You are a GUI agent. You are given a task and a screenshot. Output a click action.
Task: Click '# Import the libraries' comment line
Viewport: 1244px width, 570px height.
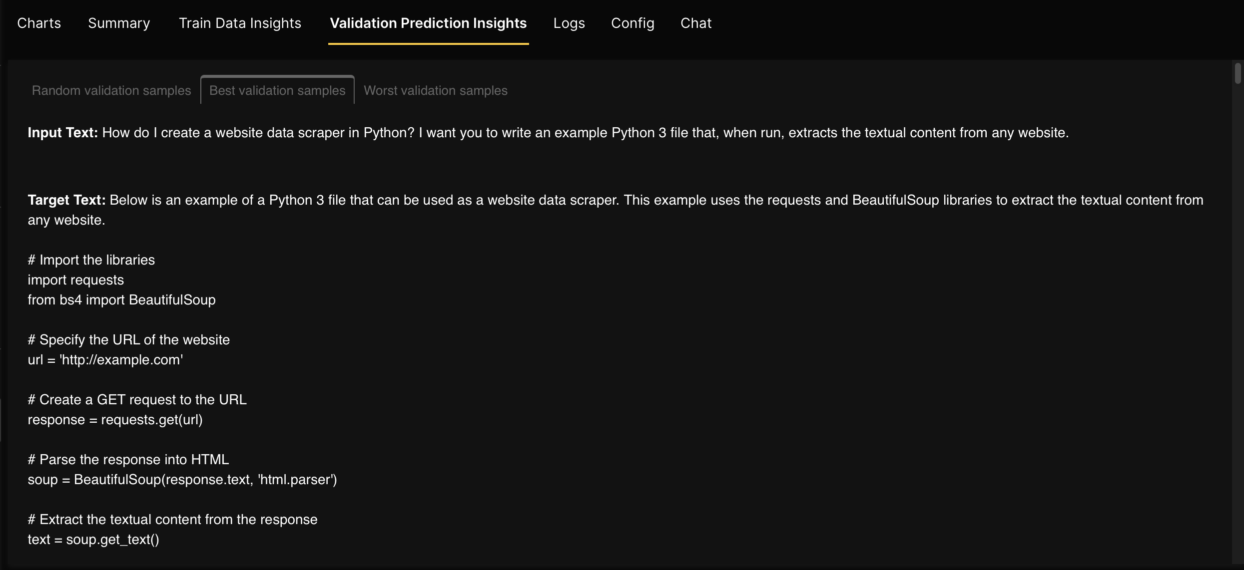tap(91, 260)
